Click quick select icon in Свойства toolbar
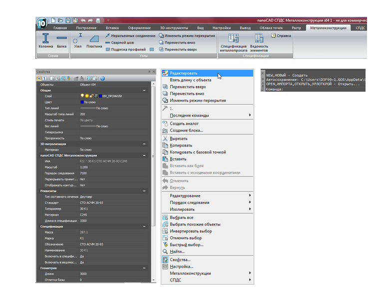Image resolution: width=389 pixels, height=304 pixels. pyautogui.click(x=68, y=78)
